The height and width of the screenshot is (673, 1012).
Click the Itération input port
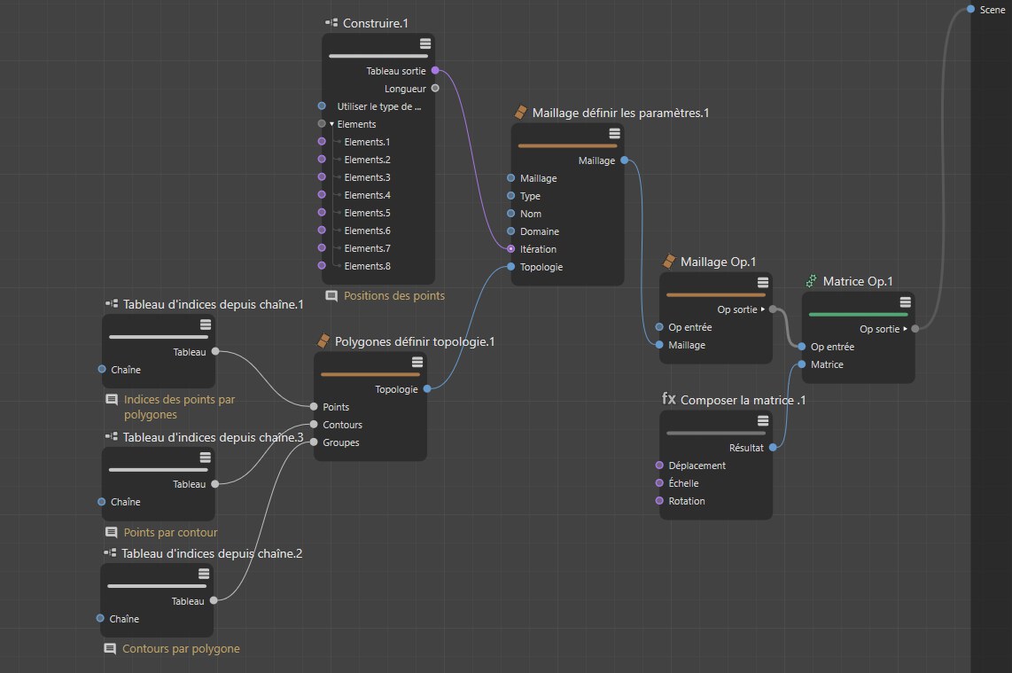[510, 249]
